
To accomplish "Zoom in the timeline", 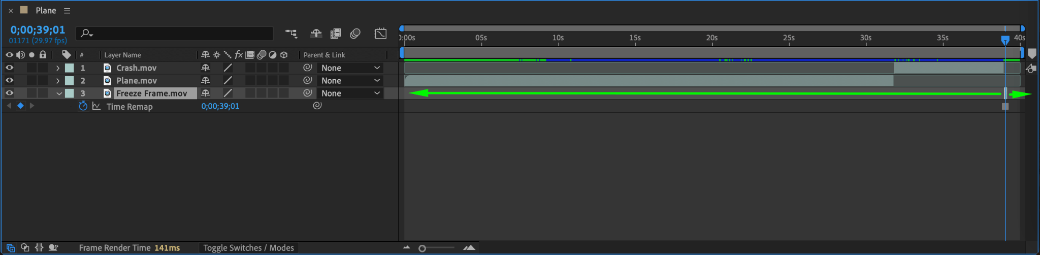I will (469, 248).
